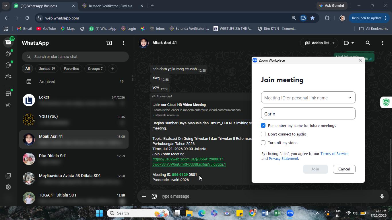
Task: Open Zoom app in Windows taskbar
Action: [x=290, y=213]
